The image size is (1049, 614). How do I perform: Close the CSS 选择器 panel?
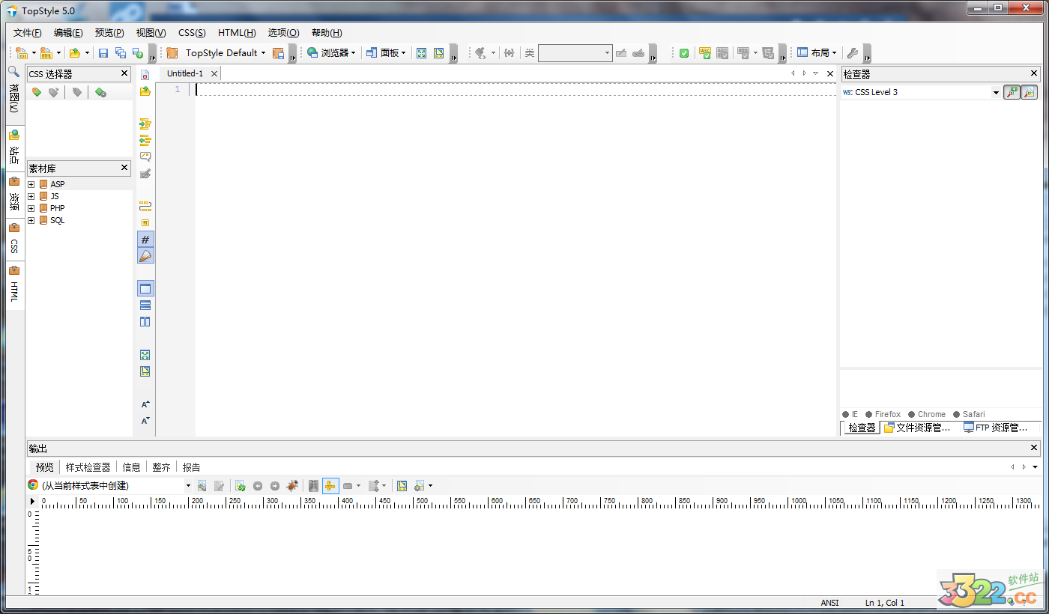coord(124,73)
